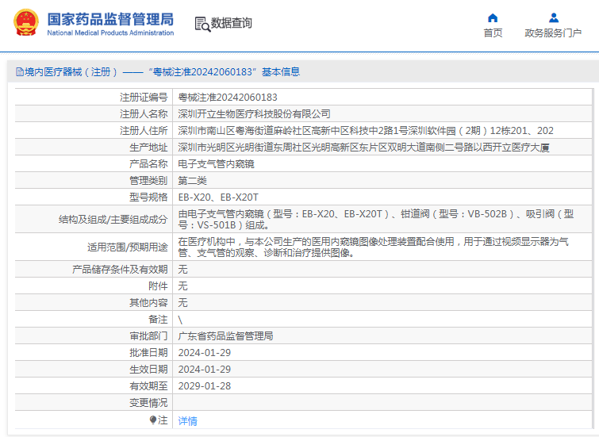Click National Medical Products Administration subtitle
Screen dimensions: 599x437
pyautogui.click(x=110, y=33)
